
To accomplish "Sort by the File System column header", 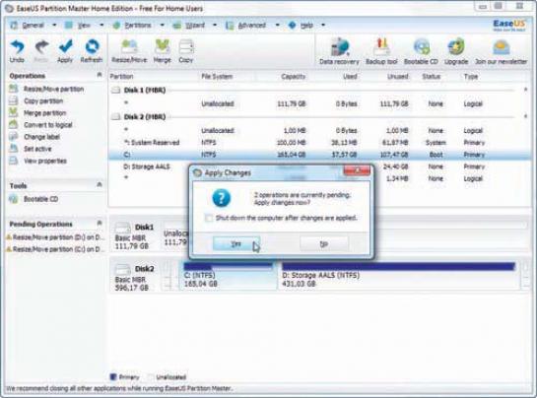I will point(217,77).
